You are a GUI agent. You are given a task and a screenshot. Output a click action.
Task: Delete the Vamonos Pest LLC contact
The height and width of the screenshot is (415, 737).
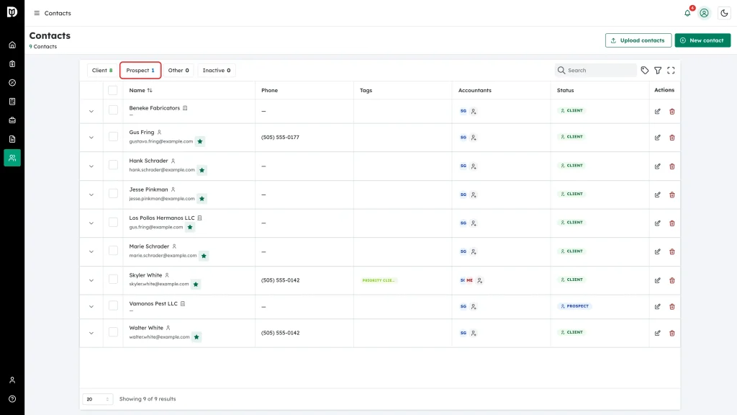tap(672, 307)
